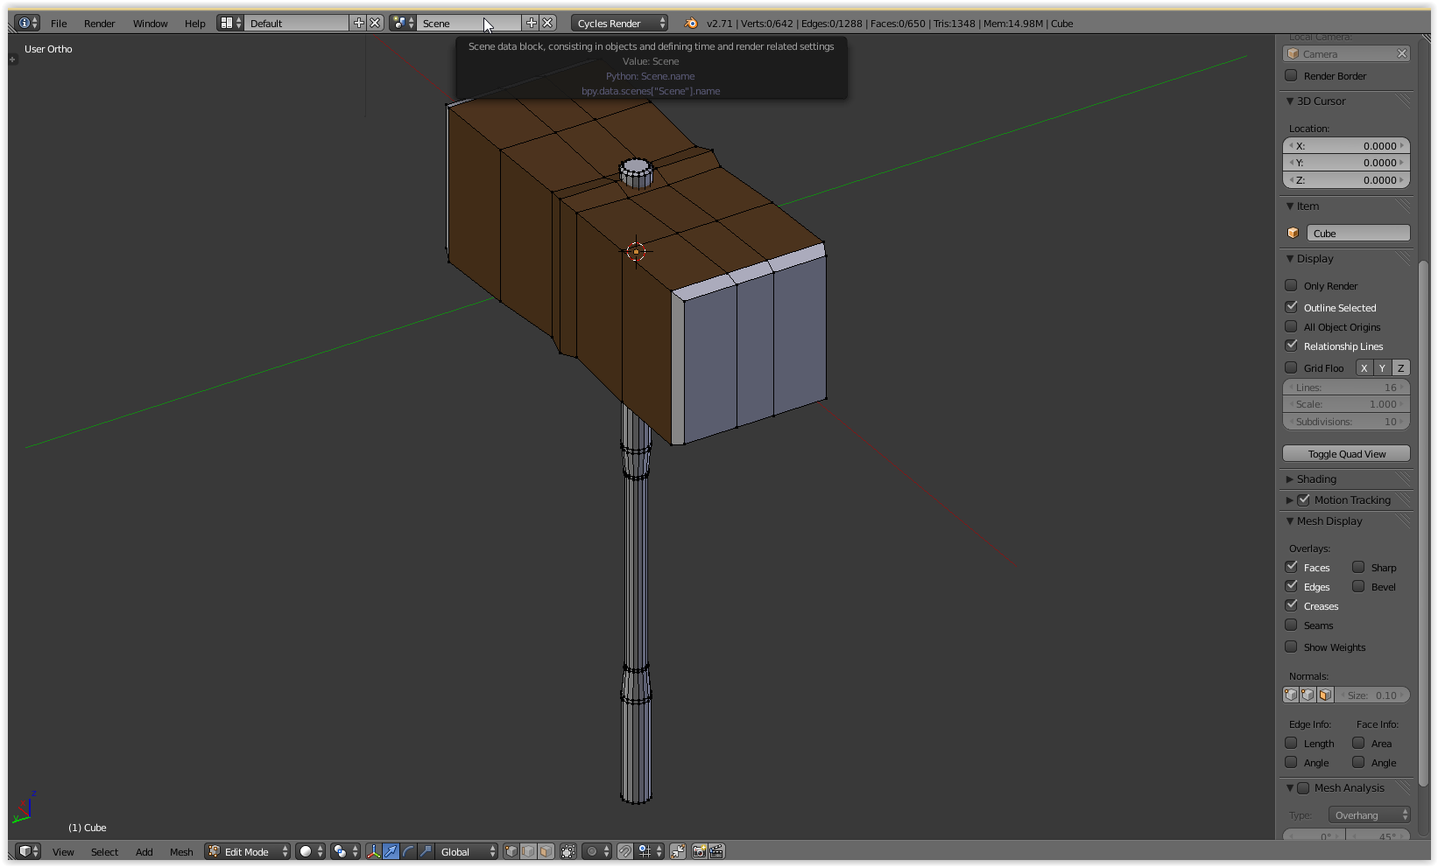Open the Mesh menu in viewport header
Screen dimensions: 1438x867
point(181,851)
